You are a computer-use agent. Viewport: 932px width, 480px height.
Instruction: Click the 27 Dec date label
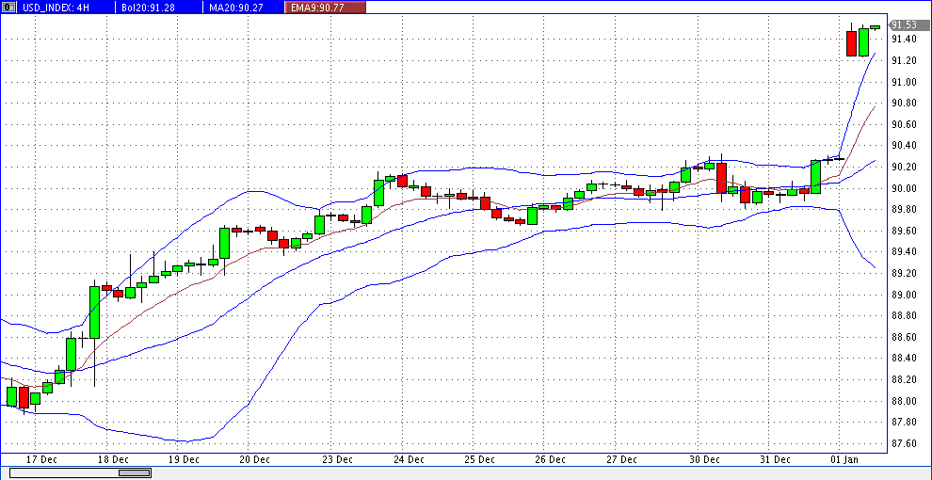[620, 459]
